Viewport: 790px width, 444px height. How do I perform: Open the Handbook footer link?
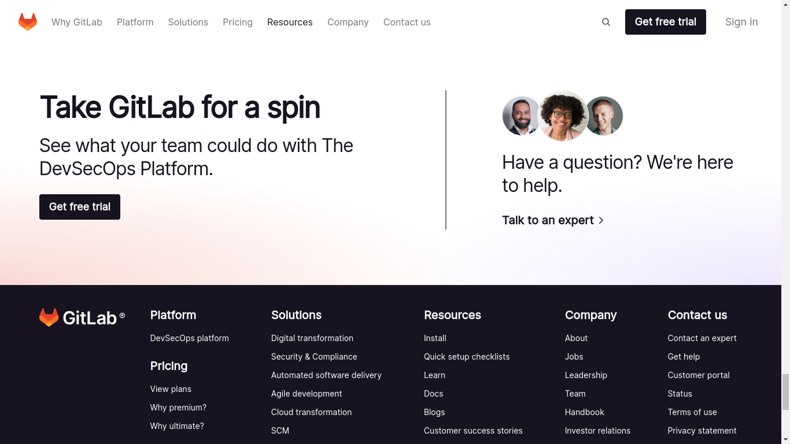pos(584,412)
